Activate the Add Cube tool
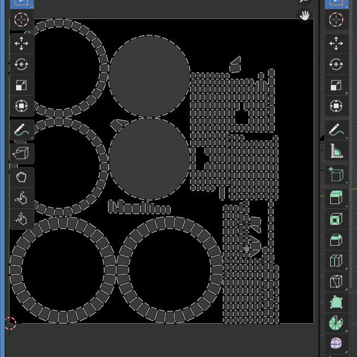357x357 pixels. [x=336, y=175]
